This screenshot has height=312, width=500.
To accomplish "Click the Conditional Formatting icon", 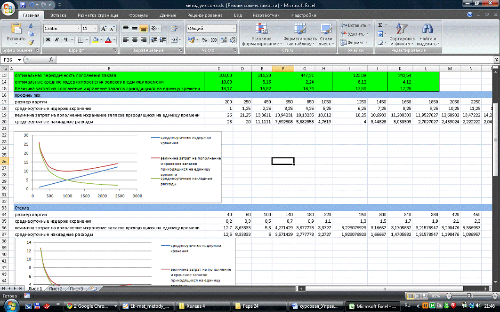I will pyautogui.click(x=261, y=34).
